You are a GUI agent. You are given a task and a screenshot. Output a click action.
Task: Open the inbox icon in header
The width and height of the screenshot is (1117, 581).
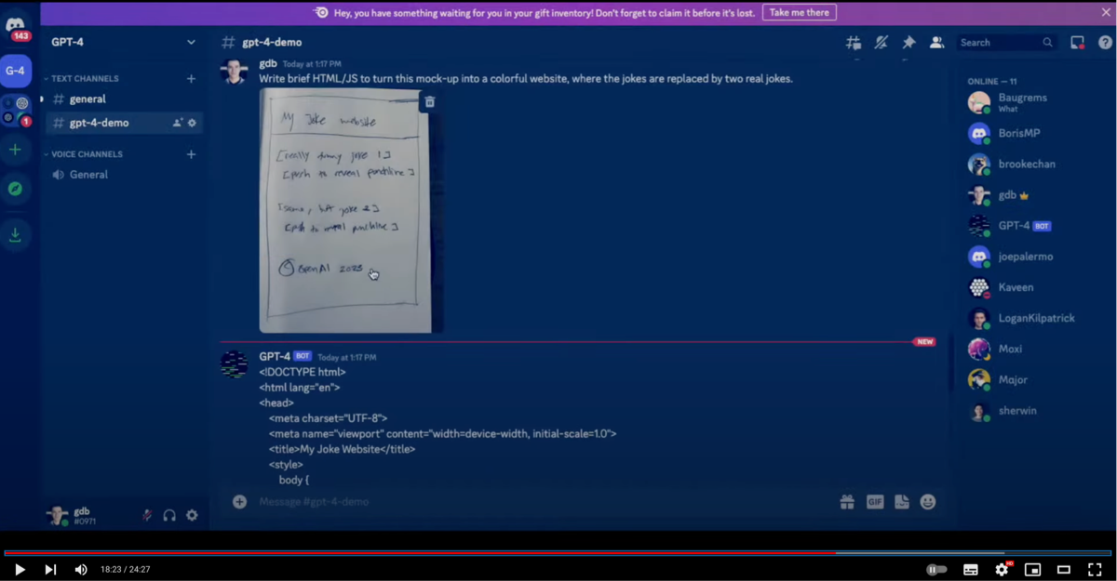(x=1077, y=43)
